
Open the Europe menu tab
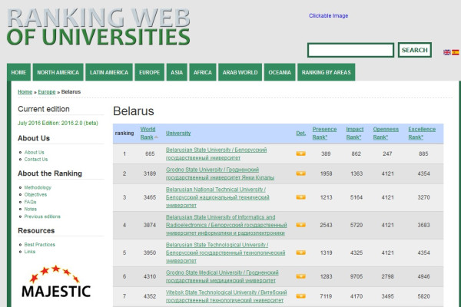[149, 72]
